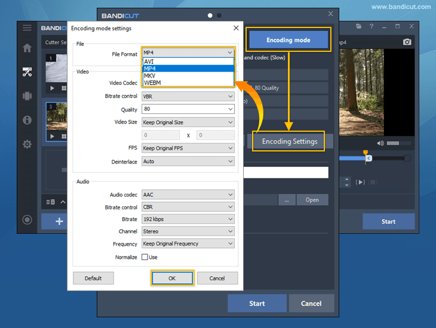This screenshot has width=436, height=328.
Task: Show segment 1 thumbnail grid icon
Action: [x=64, y=88]
